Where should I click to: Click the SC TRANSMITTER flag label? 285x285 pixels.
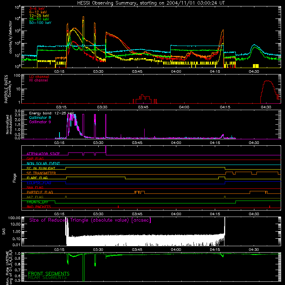tap(41, 173)
